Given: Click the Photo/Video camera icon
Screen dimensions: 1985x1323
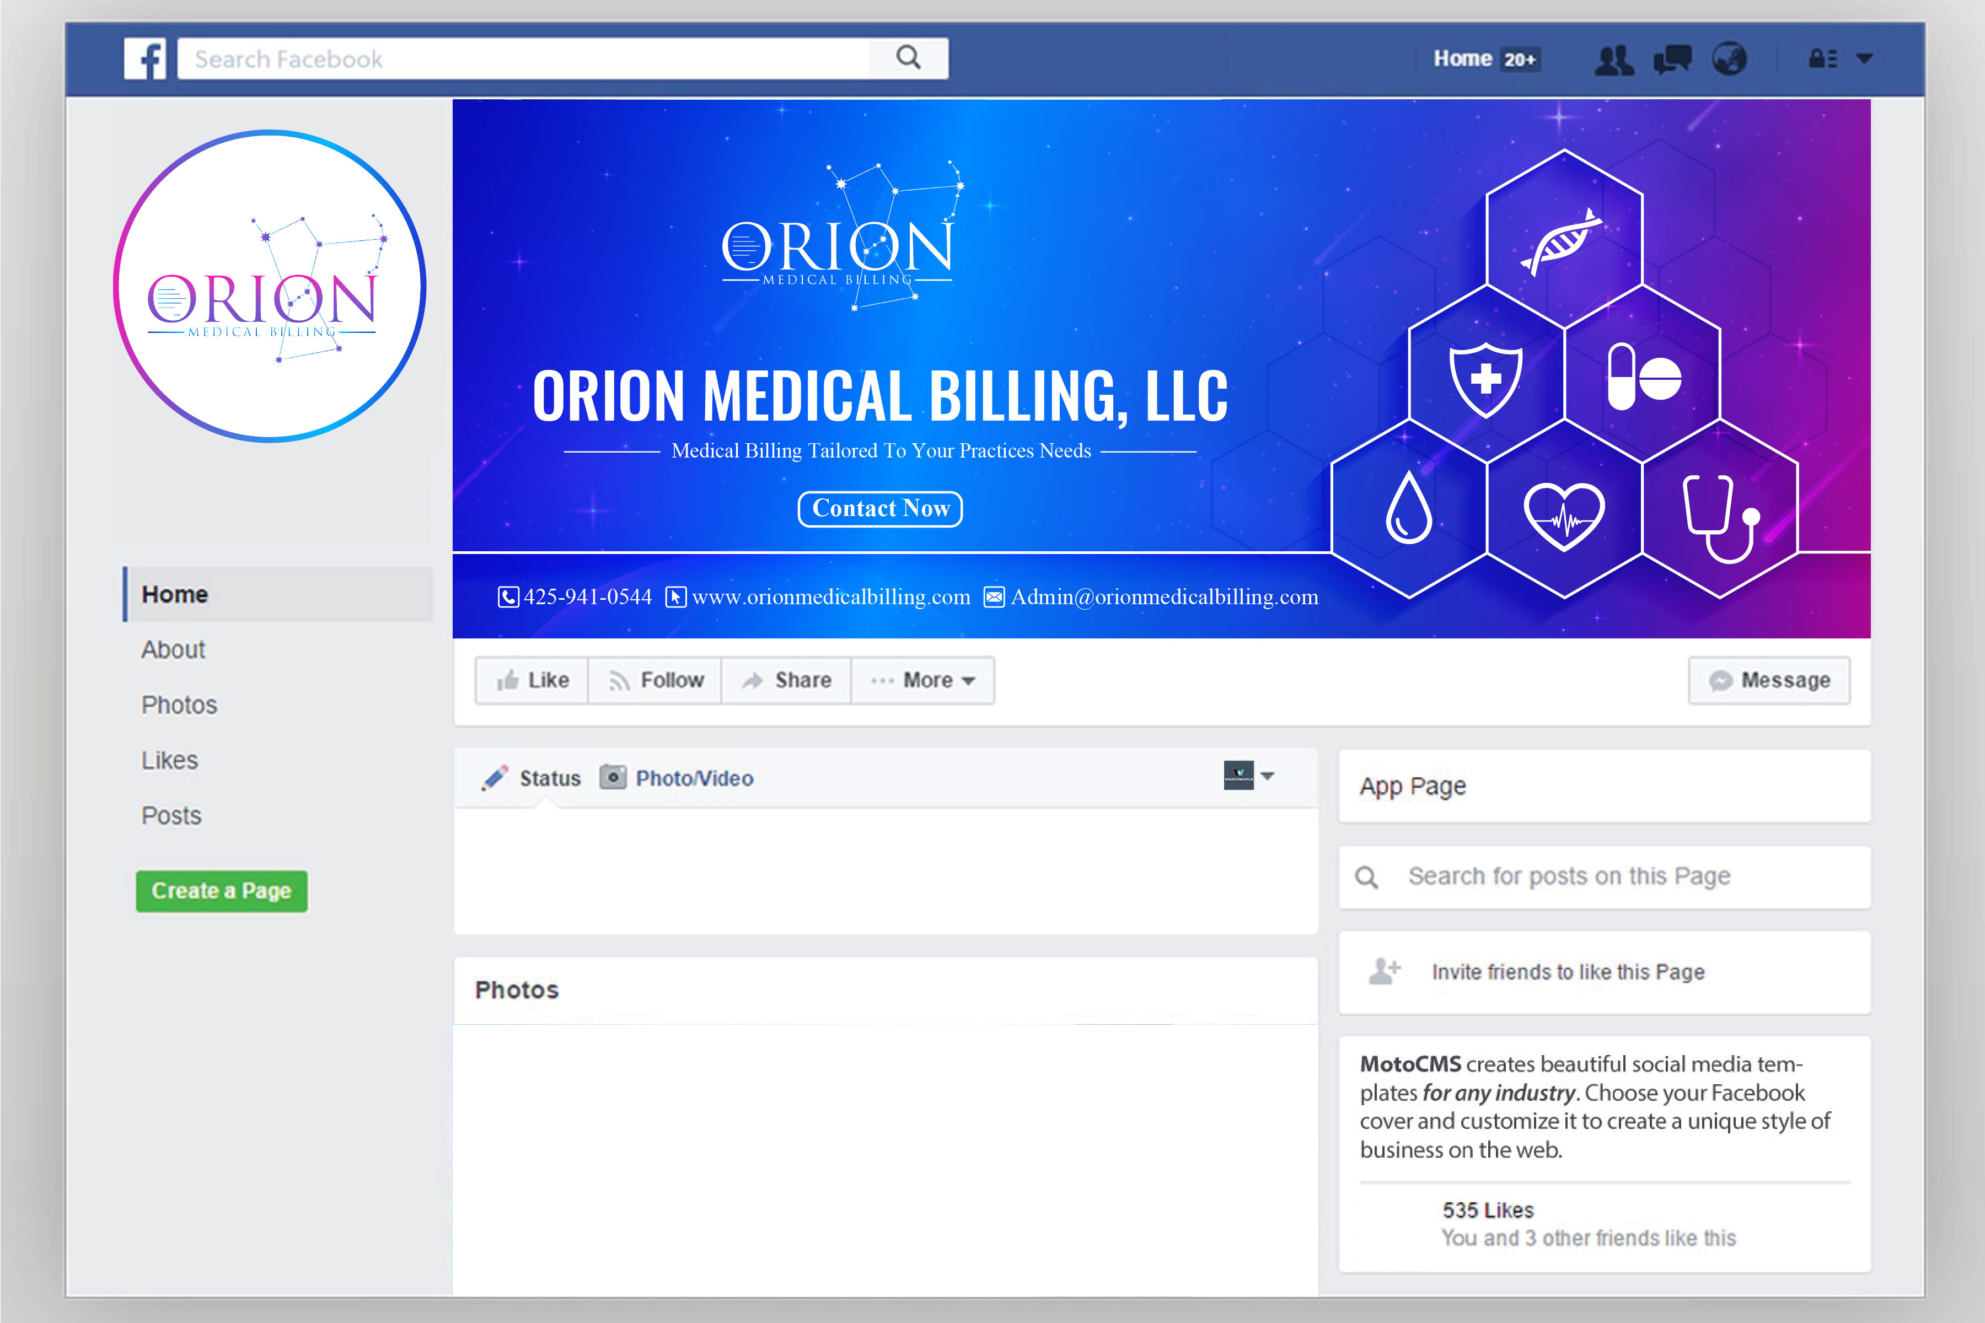Looking at the screenshot, I should pos(614,777).
